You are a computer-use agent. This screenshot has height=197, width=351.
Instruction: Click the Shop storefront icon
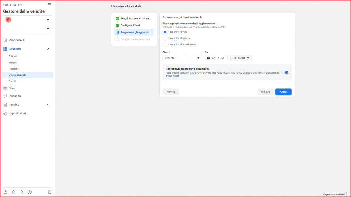pyautogui.click(x=5, y=88)
